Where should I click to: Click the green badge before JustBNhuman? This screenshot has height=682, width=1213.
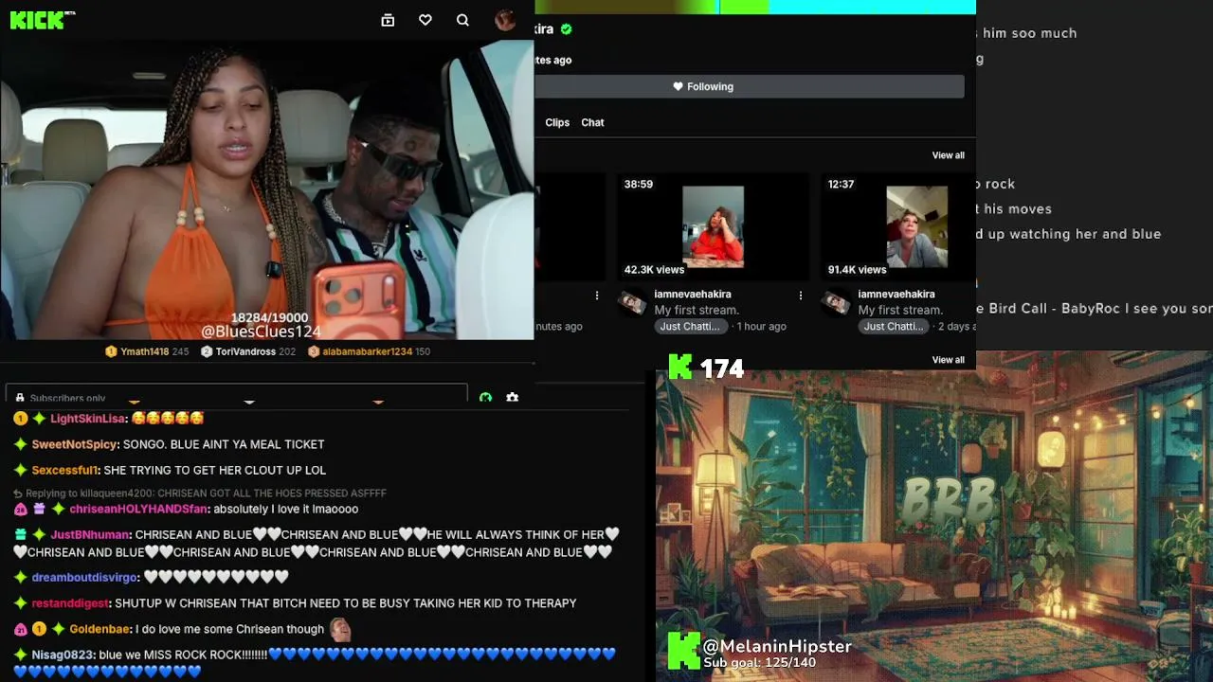[21, 534]
